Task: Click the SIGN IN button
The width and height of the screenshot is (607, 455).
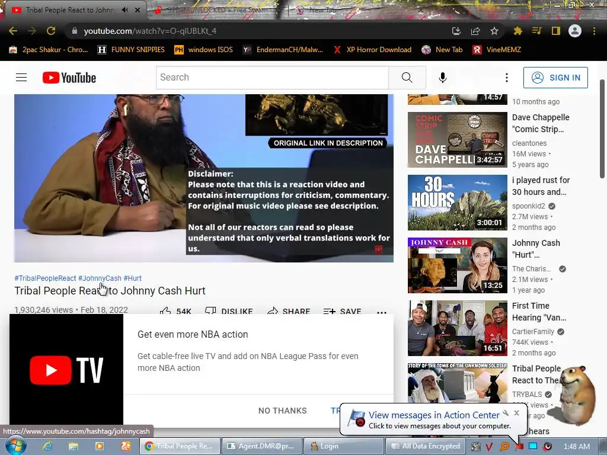Action: coord(555,78)
